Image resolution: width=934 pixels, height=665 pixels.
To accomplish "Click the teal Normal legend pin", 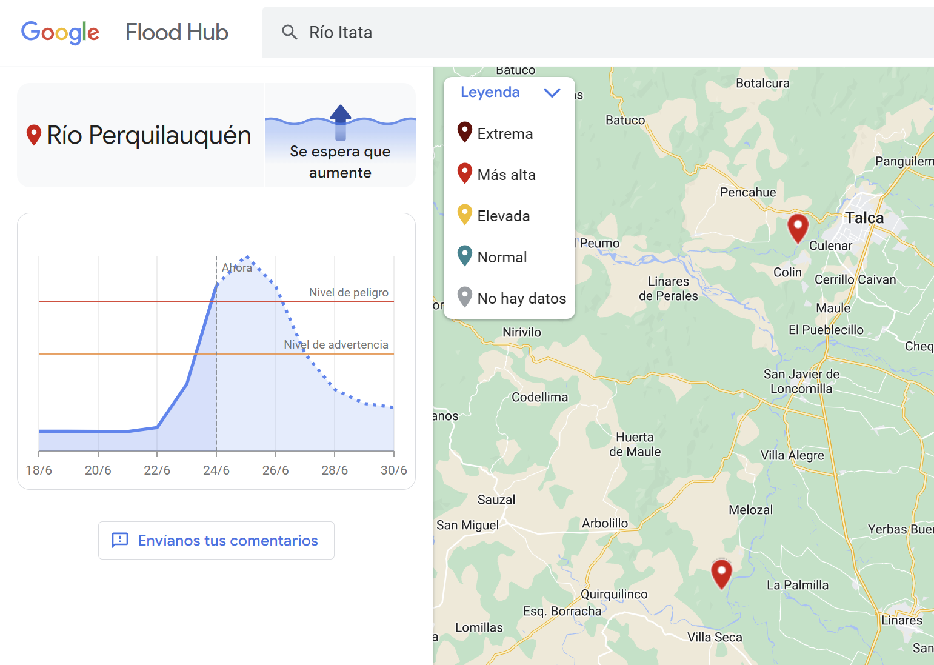I will coord(464,256).
